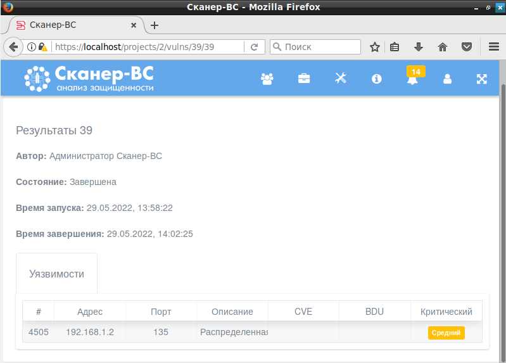Sort by the Порт column header

[161, 312]
